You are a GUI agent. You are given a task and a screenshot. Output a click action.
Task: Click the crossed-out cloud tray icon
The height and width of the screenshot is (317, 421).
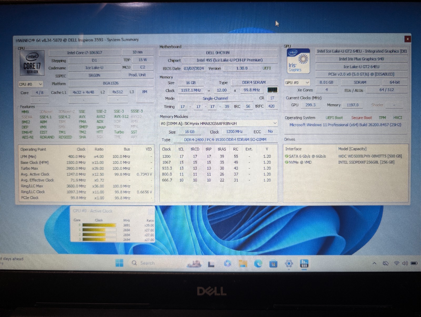(x=385, y=263)
